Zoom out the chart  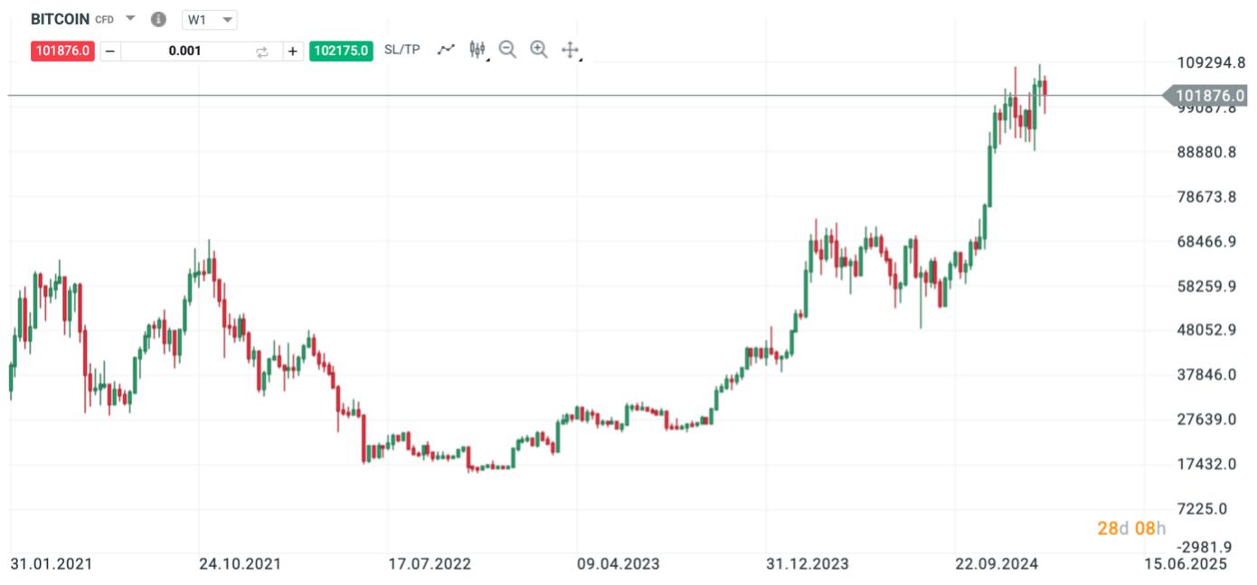click(x=507, y=50)
